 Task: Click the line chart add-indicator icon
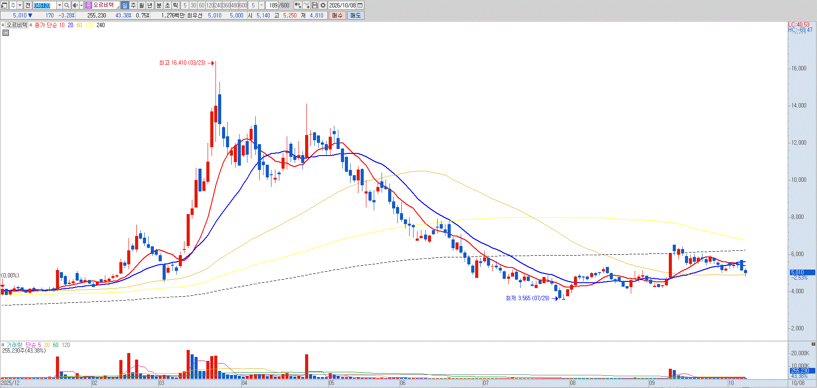pyautogui.click(x=306, y=5)
